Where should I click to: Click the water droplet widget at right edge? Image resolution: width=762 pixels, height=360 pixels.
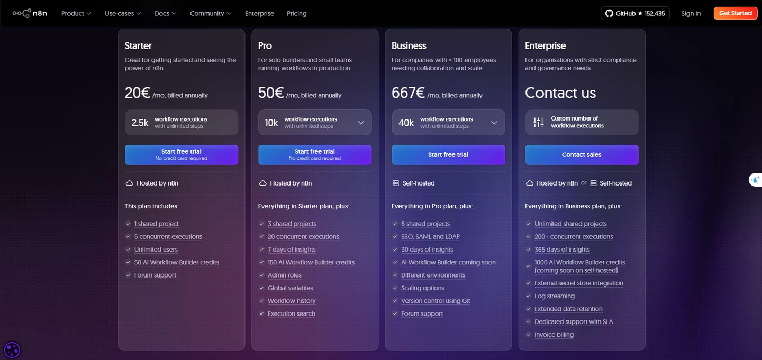[x=755, y=180]
